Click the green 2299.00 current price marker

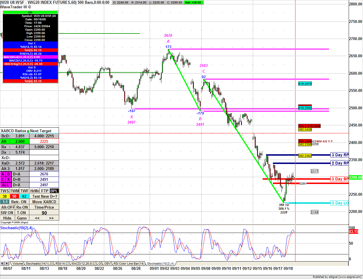tap(356, 177)
